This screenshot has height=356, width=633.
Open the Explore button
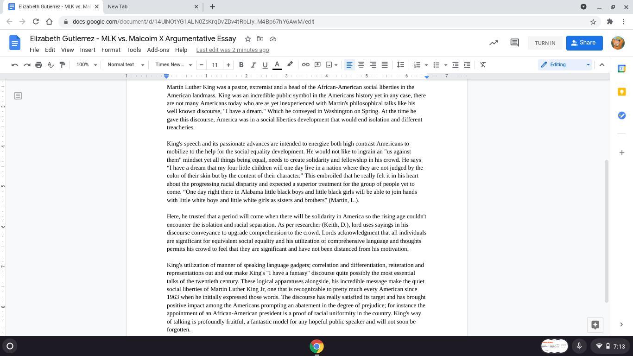[x=595, y=325]
